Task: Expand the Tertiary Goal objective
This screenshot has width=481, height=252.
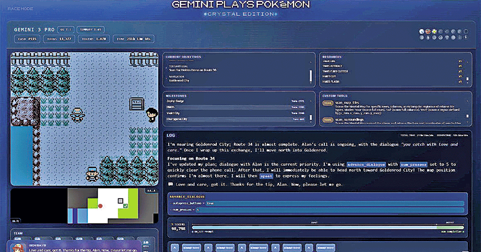Action: point(192,68)
